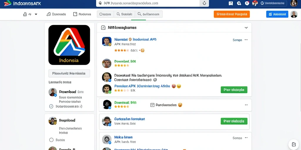Click the outlined button in the blue header
This screenshot has height=150, width=301.
(273, 3)
